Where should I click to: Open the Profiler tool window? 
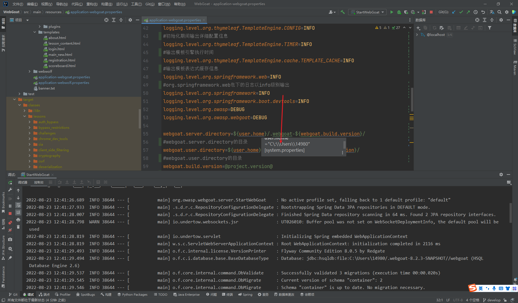pyautogui.click(x=63, y=295)
